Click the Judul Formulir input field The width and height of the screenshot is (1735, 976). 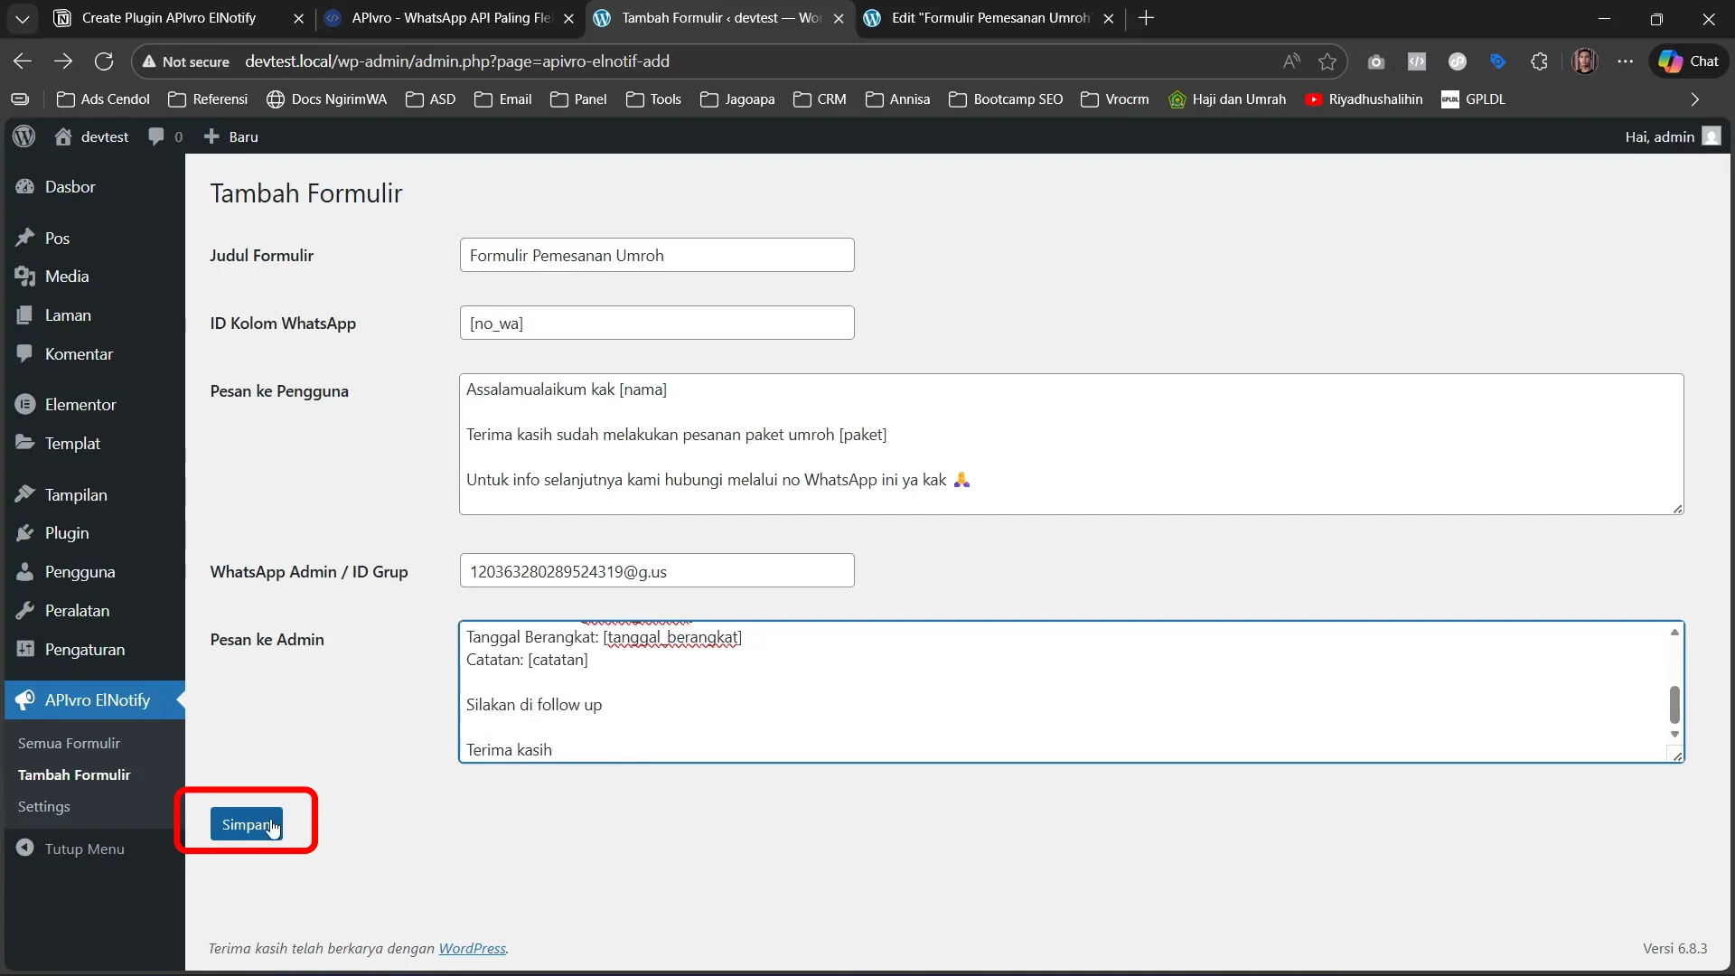point(656,256)
